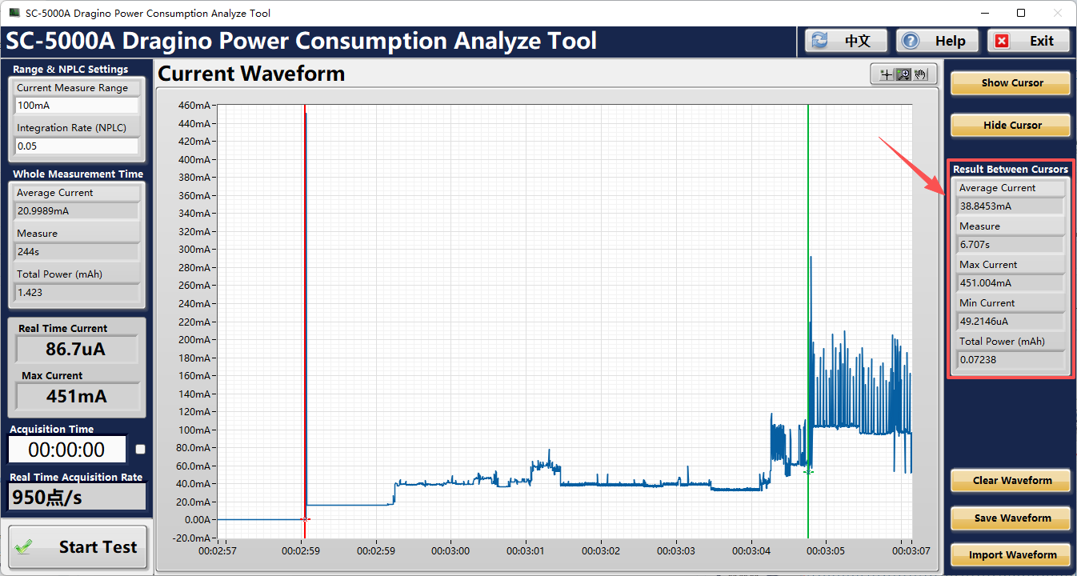The height and width of the screenshot is (576, 1077).
Task: Click the Current Waveform heading
Action: pos(251,74)
